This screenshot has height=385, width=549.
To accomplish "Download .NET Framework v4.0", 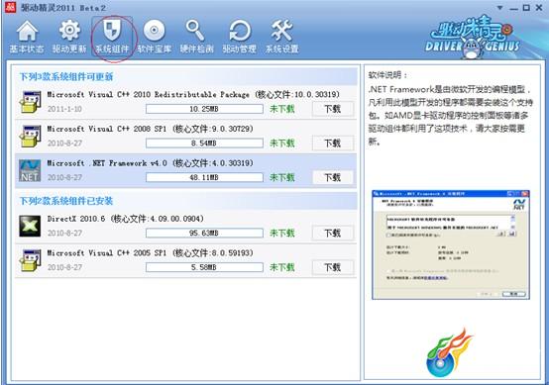I will (332, 177).
